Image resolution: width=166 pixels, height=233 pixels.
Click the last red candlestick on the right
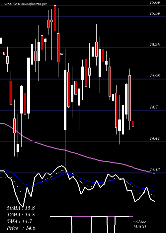coord(133,123)
